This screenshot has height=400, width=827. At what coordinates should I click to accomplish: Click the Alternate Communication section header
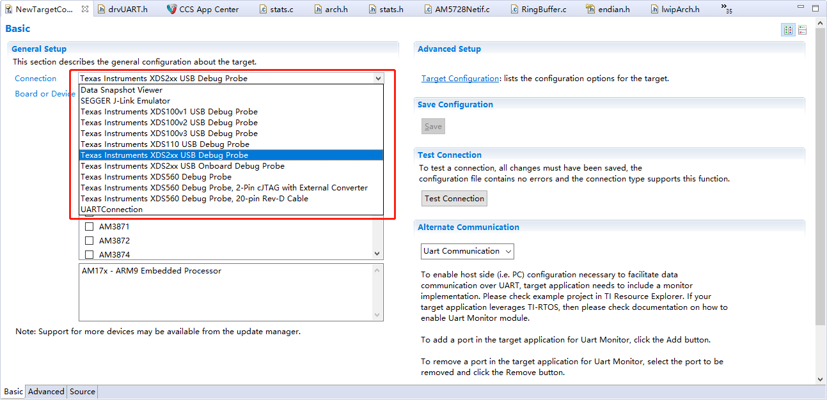(468, 227)
